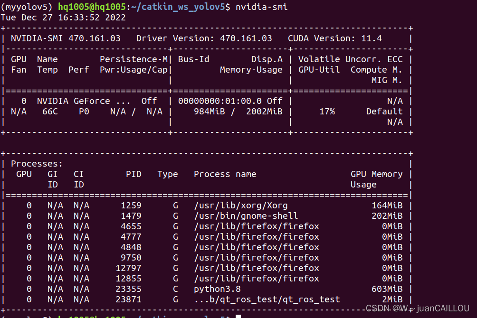Screen dimensions: 477x318
Task: Click PID 1259 in process table
Action: coord(131,206)
